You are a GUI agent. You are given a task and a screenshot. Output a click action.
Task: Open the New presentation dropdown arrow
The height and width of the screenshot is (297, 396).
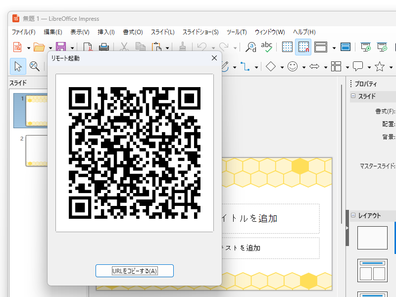29,48
